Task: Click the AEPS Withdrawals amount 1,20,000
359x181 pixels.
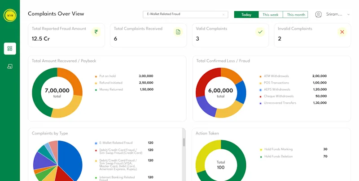Action: click(x=320, y=89)
